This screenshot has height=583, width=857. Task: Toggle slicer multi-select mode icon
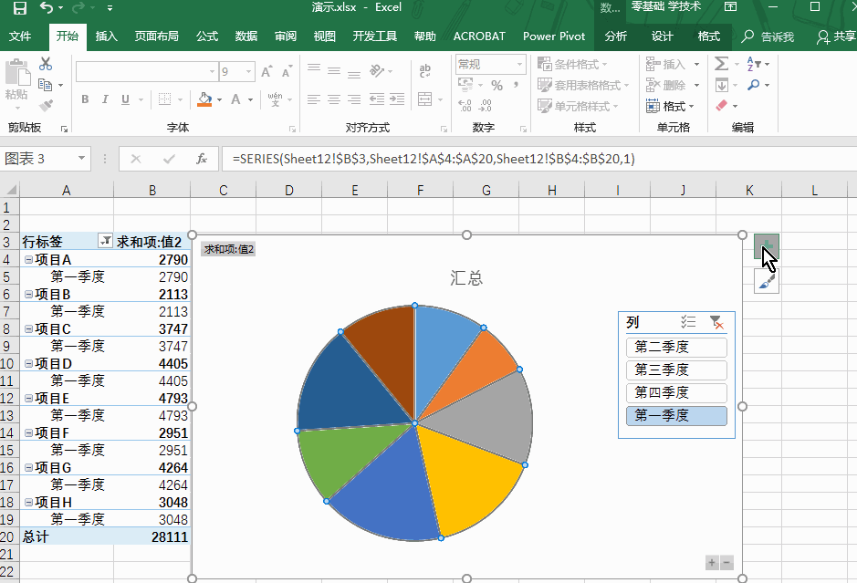click(x=689, y=322)
